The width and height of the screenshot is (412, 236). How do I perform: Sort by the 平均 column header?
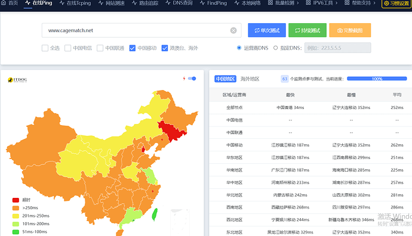click(396, 95)
